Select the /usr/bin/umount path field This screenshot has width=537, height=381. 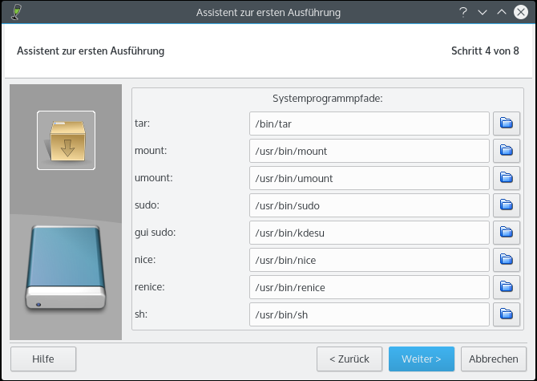click(369, 178)
